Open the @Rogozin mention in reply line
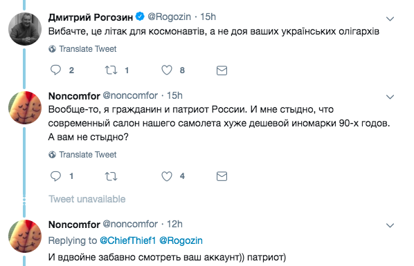This screenshot has height=266, width=414. [x=181, y=240]
